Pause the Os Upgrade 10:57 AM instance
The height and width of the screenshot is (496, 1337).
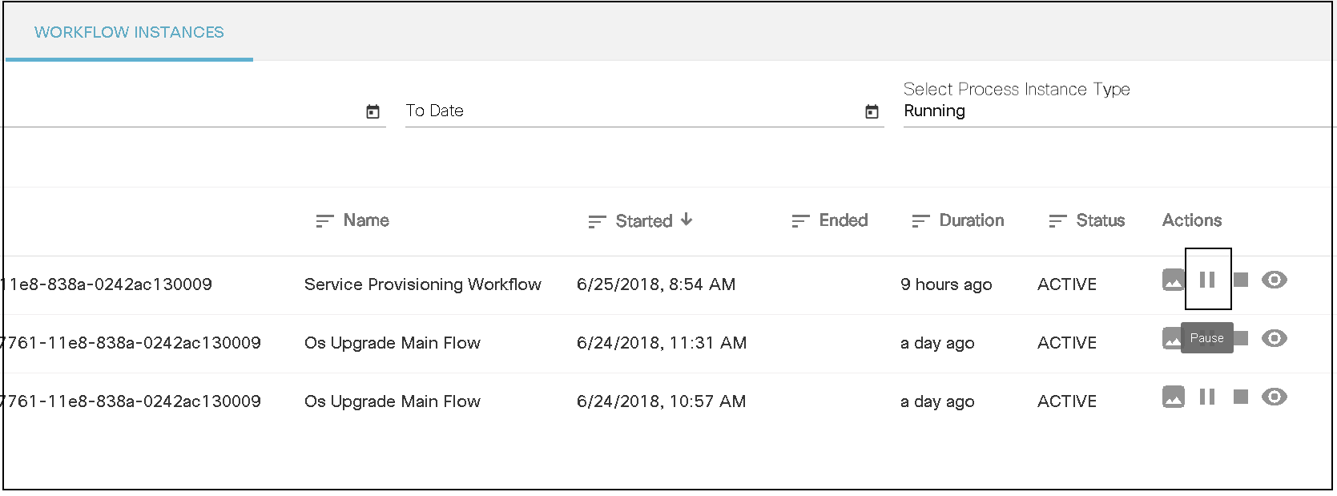[1207, 397]
